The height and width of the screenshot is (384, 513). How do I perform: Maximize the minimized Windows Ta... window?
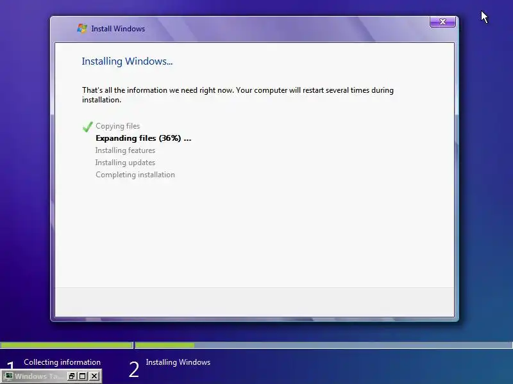[83, 376]
